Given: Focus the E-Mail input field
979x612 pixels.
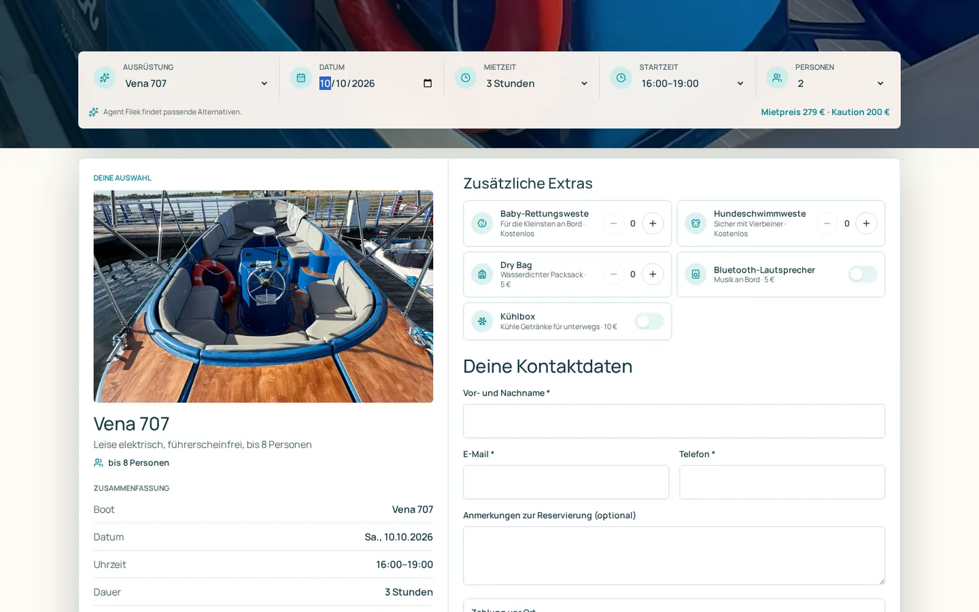Looking at the screenshot, I should point(566,482).
